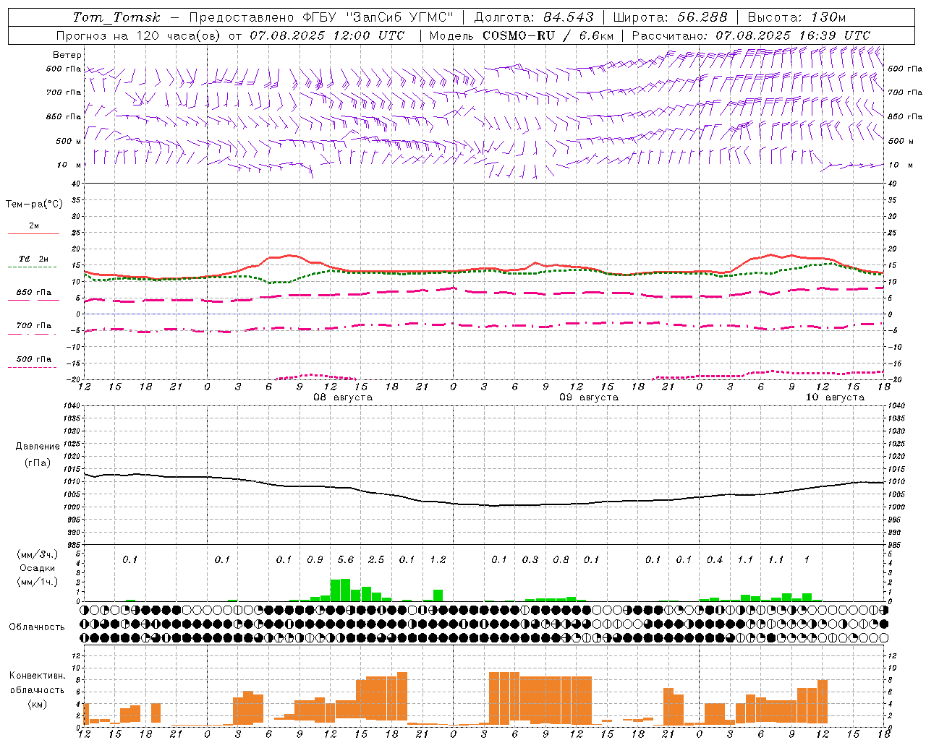926x740 pixels.
Task: Click the Модель COSMO-RU / 6.6км label
Action: pyautogui.click(x=522, y=35)
